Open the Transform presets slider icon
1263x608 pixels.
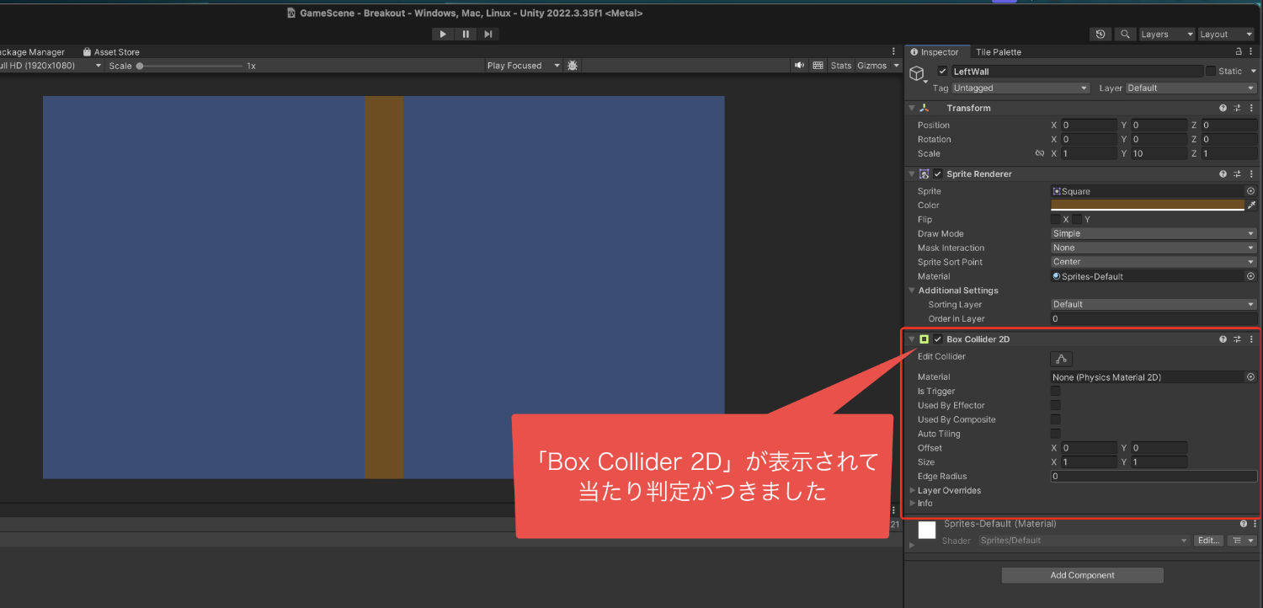tap(1238, 108)
